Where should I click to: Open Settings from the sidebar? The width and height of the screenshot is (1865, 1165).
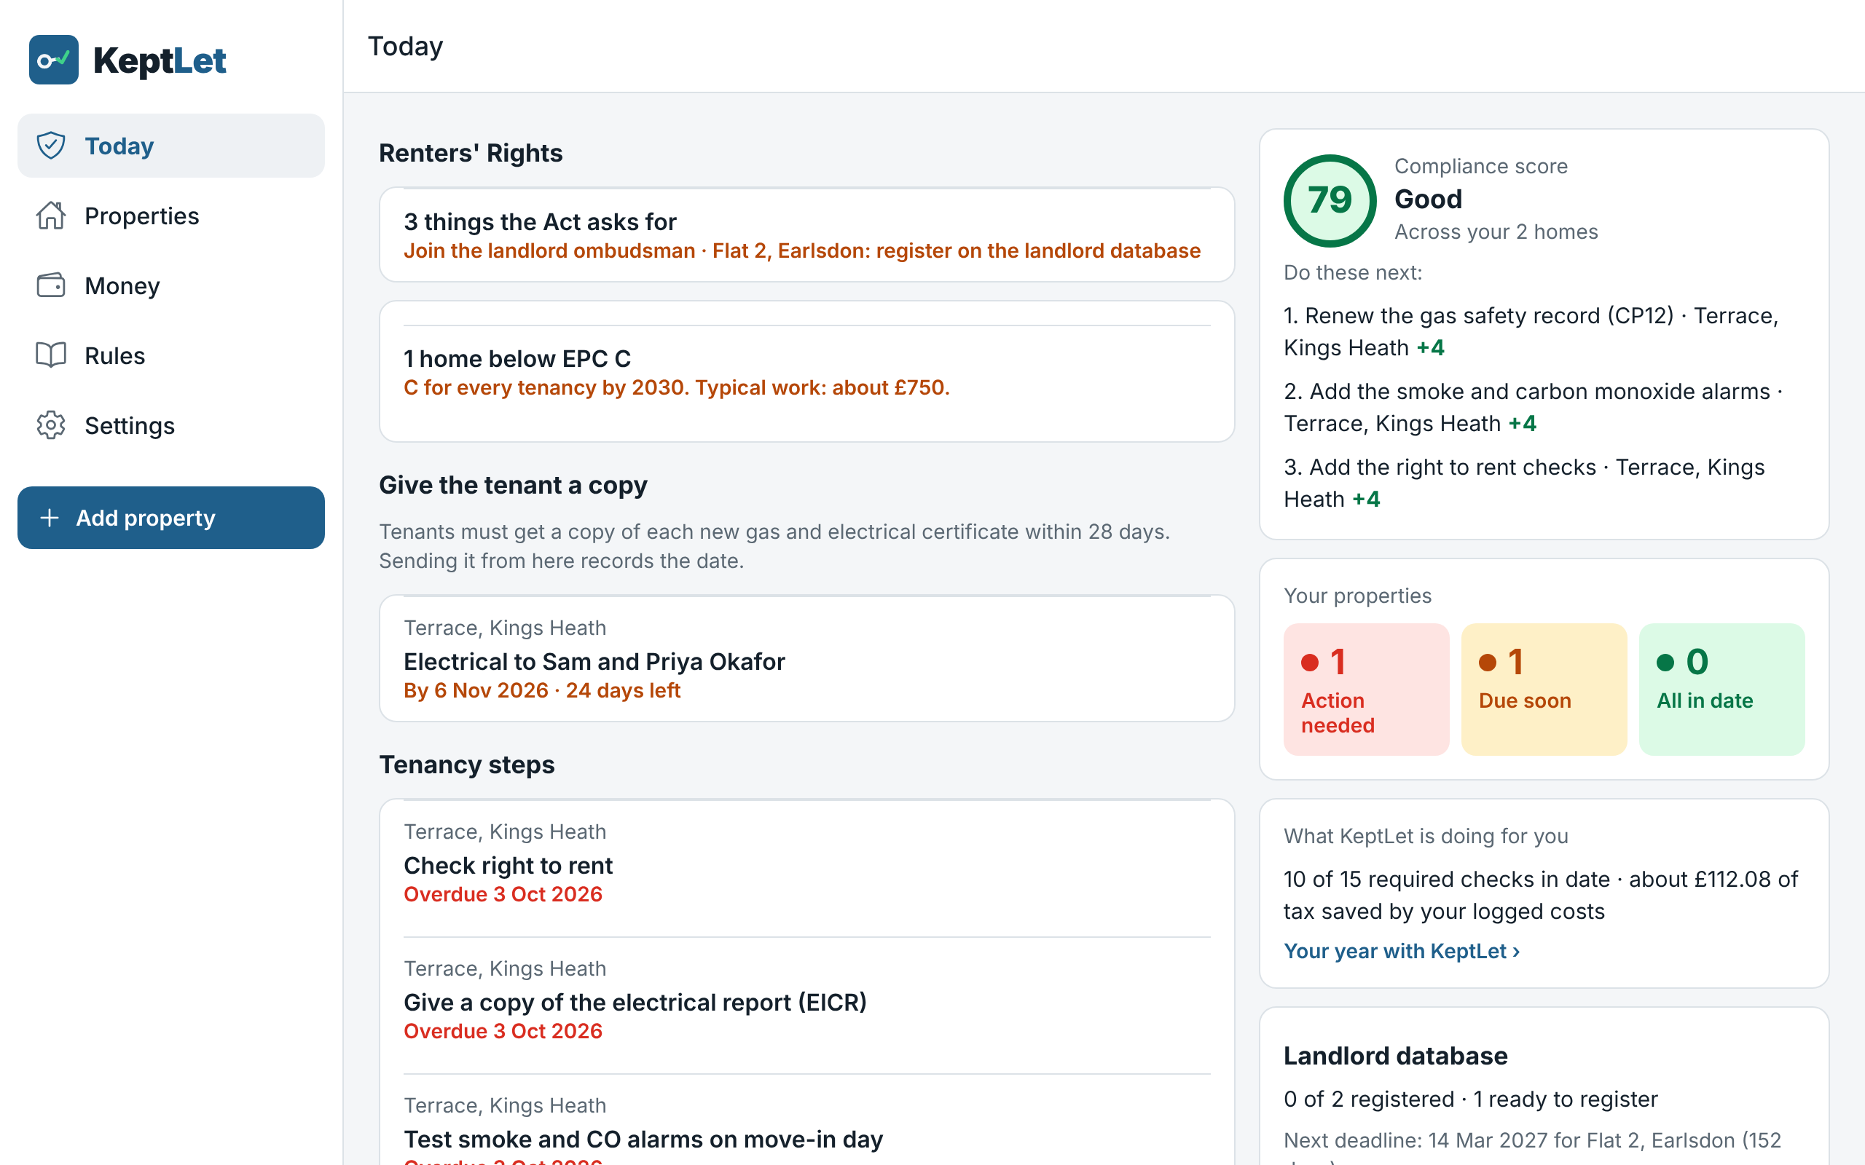coord(171,425)
